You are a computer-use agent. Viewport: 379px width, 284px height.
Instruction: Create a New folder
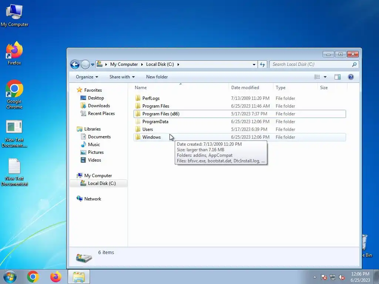click(157, 77)
